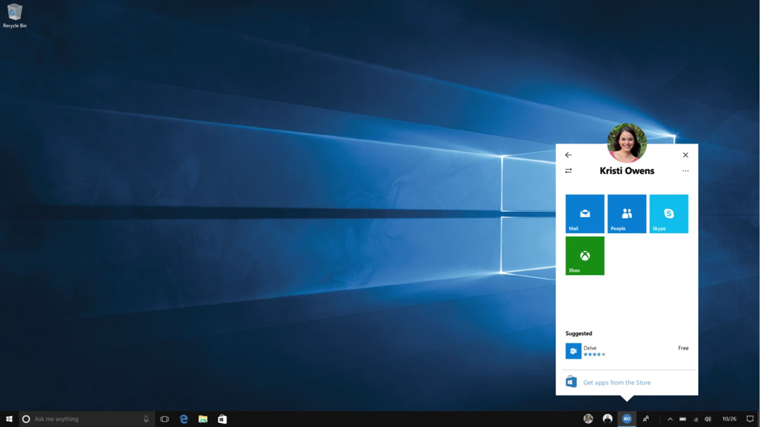
Task: Close the Kristi Owens contact panel
Action: 685,155
